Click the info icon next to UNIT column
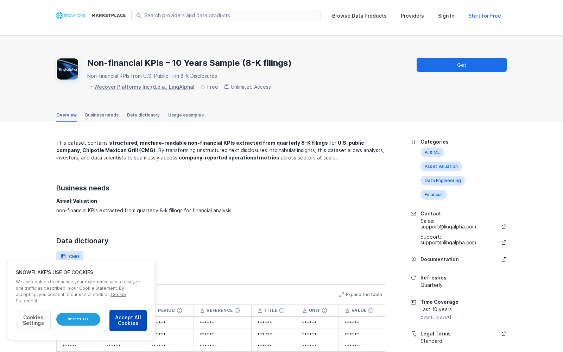Image resolution: width=563 pixels, height=352 pixels. pyautogui.click(x=324, y=310)
